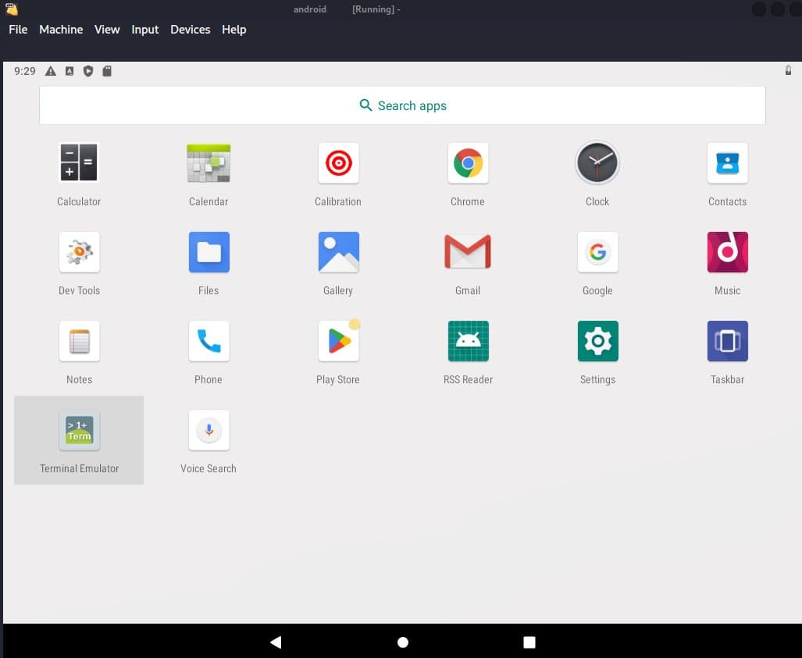Viewport: 802px width, 658px height.
Task: Focus the Search apps field
Action: (402, 105)
